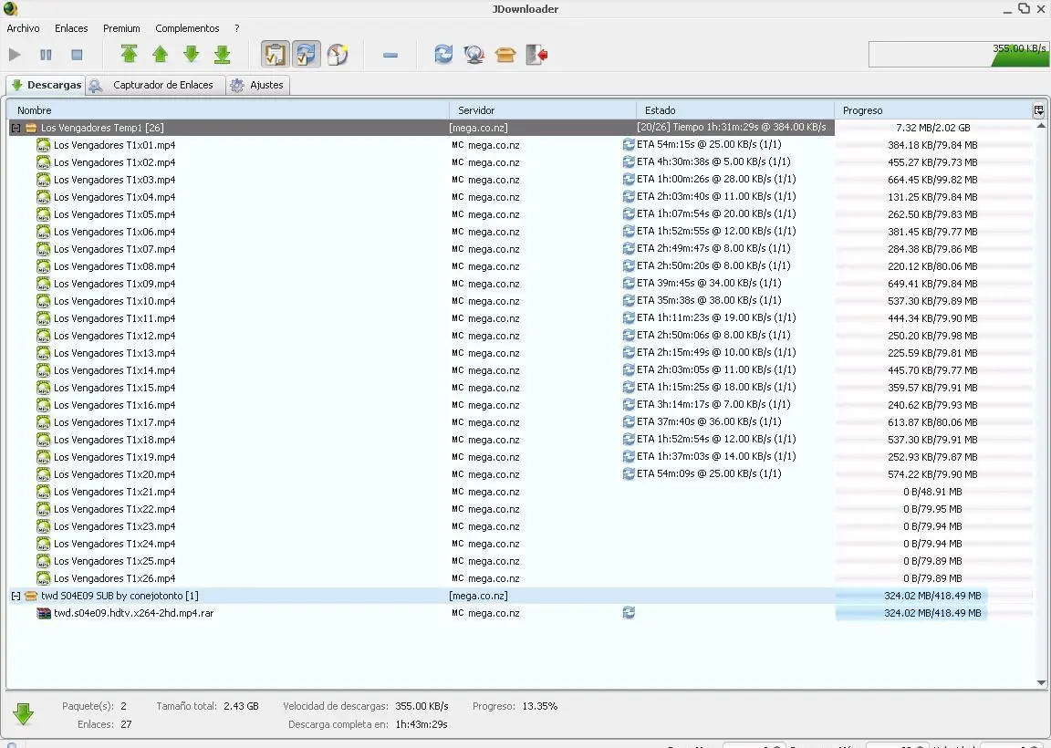The width and height of the screenshot is (1051, 748).
Task: Select twd.s04e09.hdtv.x264-2hd.mp4.rar file name
Action: coord(134,613)
